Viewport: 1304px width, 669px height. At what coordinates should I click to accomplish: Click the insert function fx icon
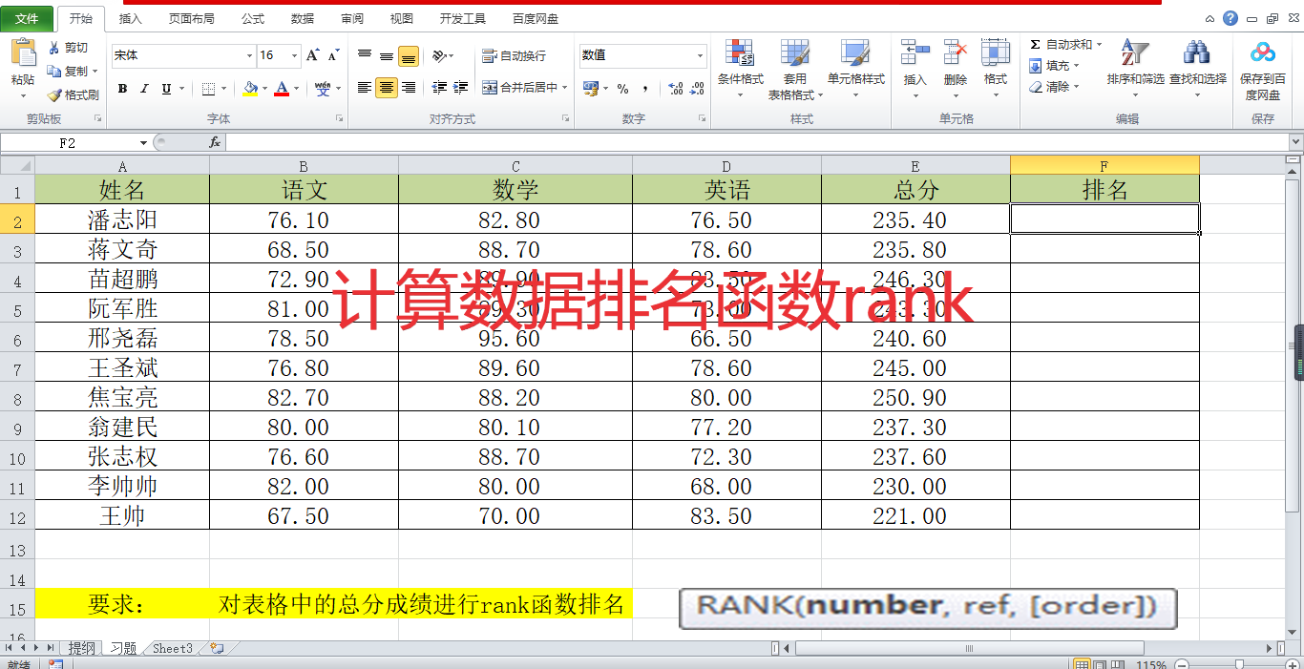click(x=215, y=142)
